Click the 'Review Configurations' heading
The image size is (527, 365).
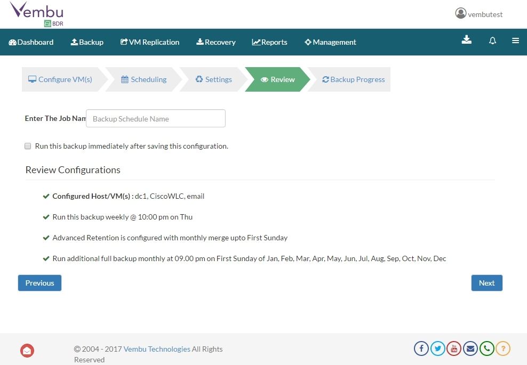point(73,170)
